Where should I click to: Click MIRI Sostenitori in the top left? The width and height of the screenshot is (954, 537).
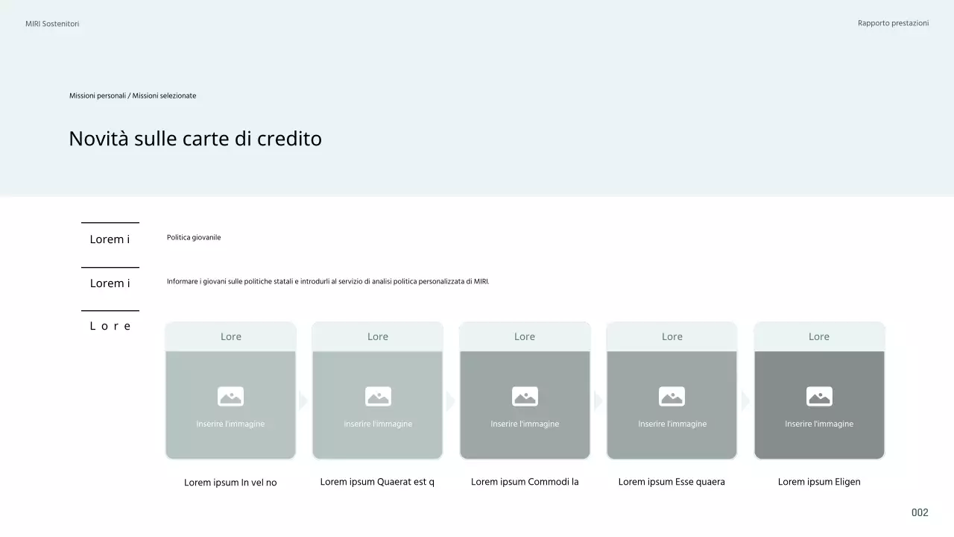point(52,23)
